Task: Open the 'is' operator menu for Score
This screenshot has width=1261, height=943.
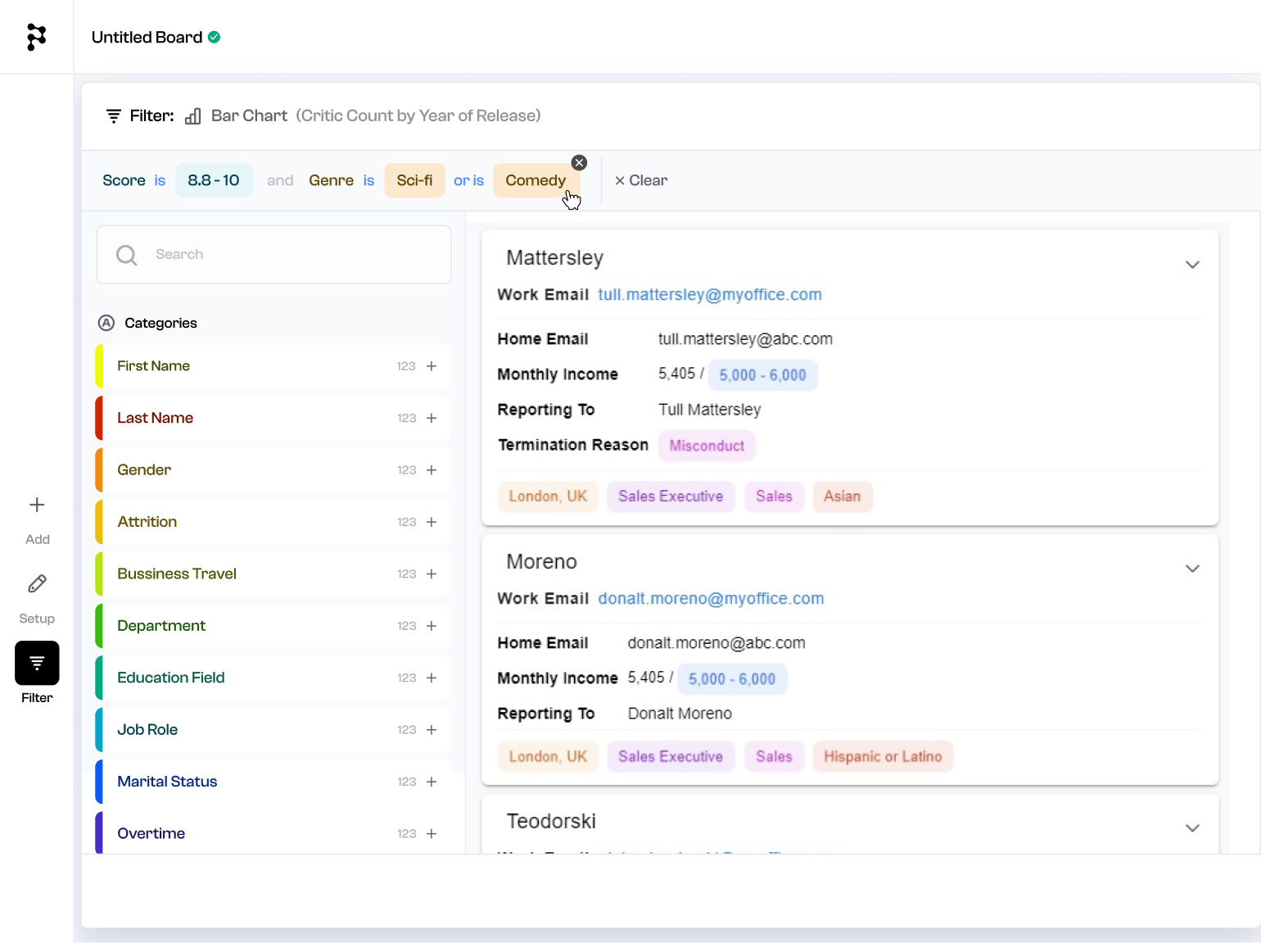Action: click(x=160, y=180)
